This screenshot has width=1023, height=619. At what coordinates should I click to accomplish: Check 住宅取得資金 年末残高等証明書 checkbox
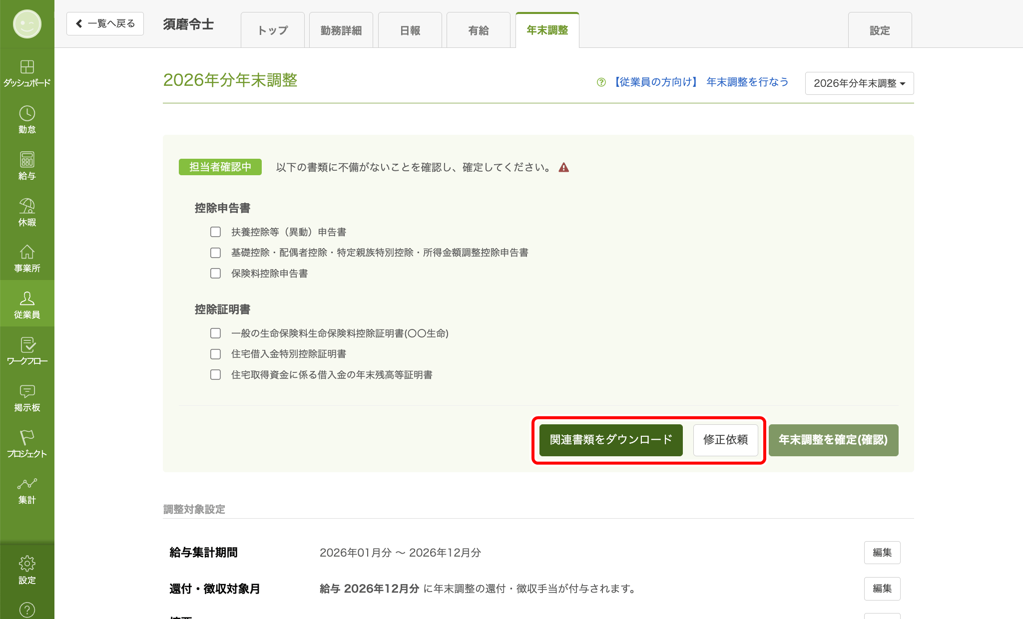[x=215, y=374]
